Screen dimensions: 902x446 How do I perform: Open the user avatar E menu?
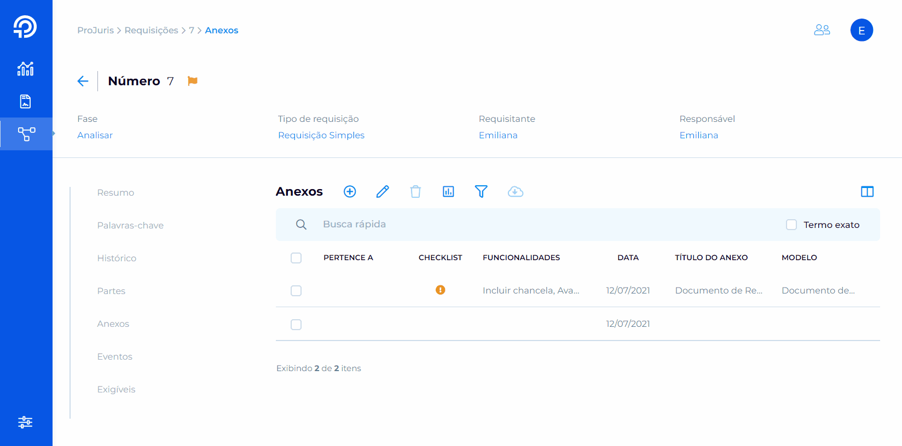(861, 30)
